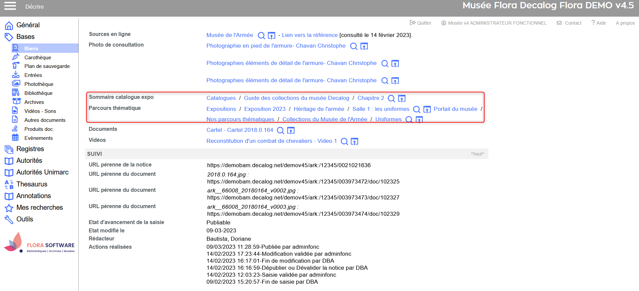
Task: Open the Aide help link
Action: tap(599, 23)
